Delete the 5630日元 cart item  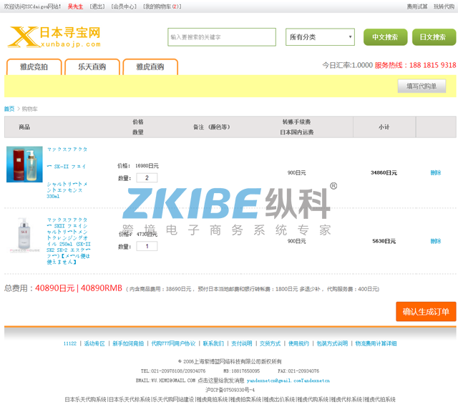[436, 241]
